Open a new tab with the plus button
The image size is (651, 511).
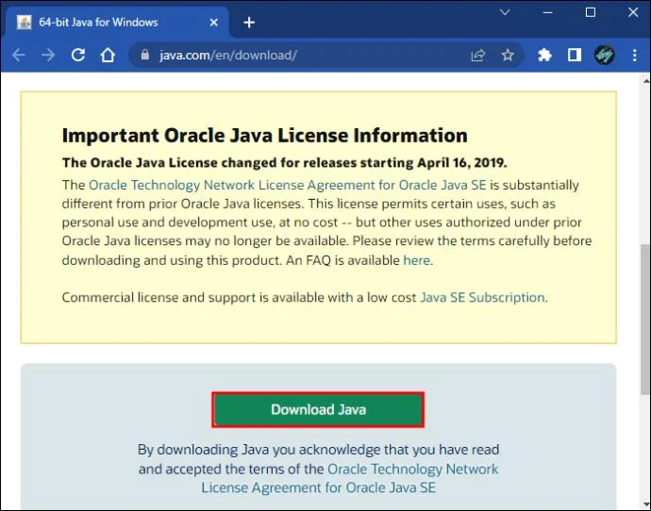pos(249,23)
